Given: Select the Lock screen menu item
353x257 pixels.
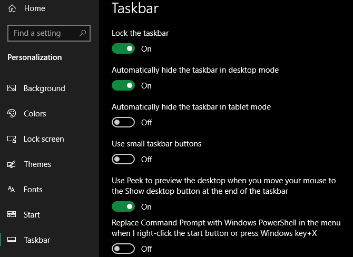Looking at the screenshot, I should tap(44, 139).
